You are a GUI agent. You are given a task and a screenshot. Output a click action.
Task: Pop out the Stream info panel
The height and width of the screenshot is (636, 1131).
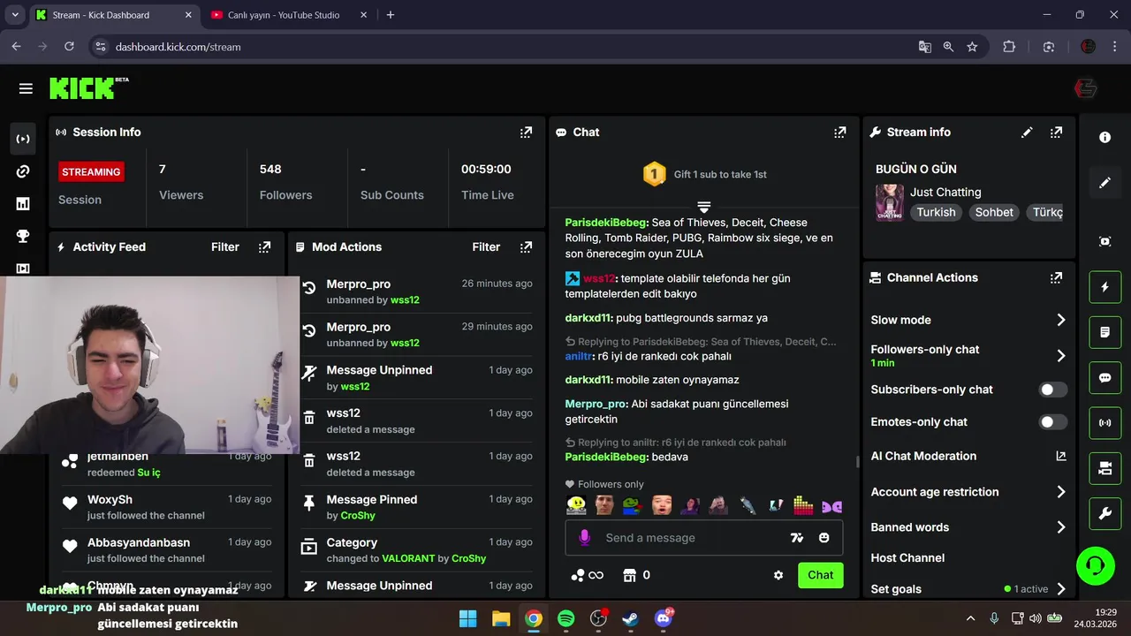point(1056,132)
